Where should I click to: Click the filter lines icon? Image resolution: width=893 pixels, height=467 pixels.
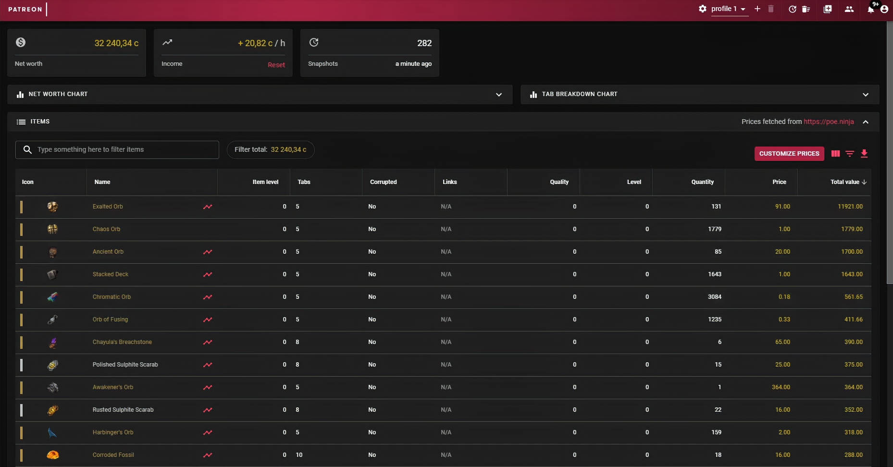(850, 154)
